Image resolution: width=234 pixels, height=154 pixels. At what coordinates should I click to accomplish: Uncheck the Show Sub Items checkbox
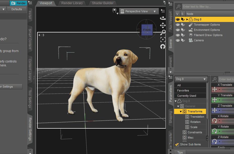click(x=177, y=144)
